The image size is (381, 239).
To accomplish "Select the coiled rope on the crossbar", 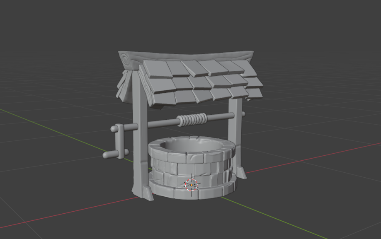I will (x=192, y=120).
